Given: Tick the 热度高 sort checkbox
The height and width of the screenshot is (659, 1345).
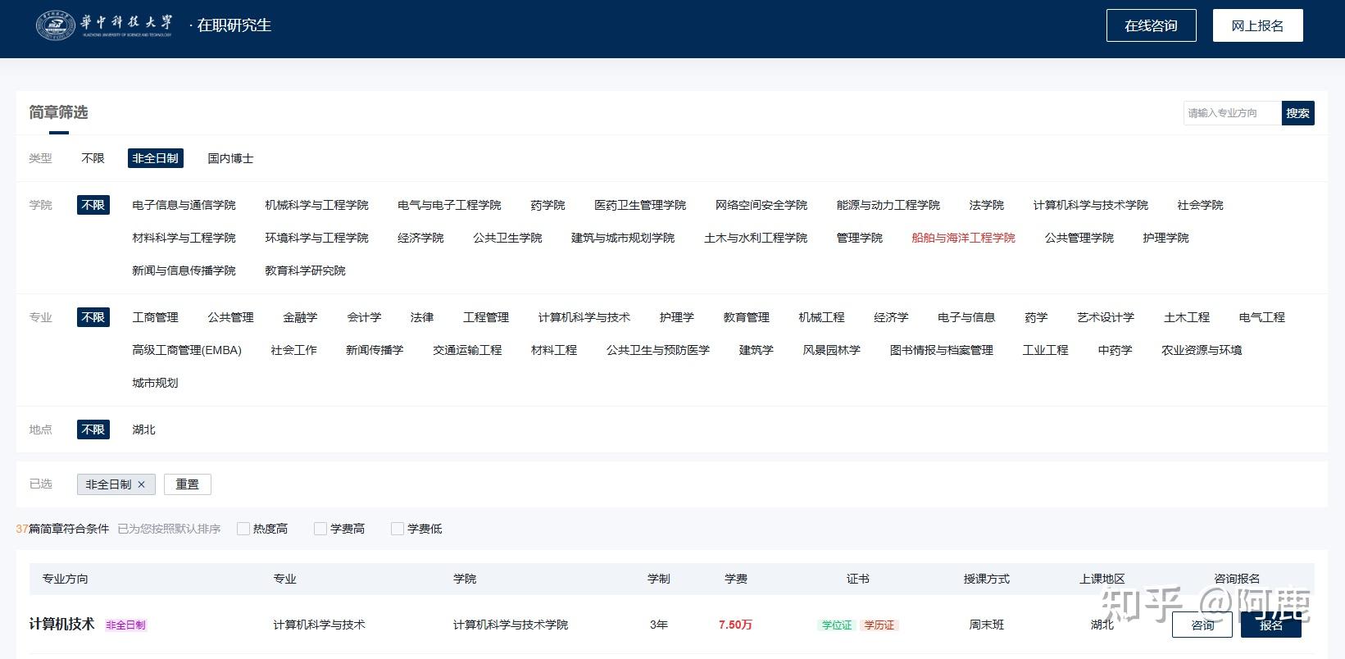Looking at the screenshot, I should pyautogui.click(x=243, y=529).
